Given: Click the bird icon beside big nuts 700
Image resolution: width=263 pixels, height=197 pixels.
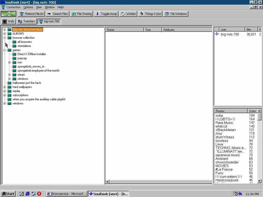Looking at the screenshot, I should [x=217, y=34].
